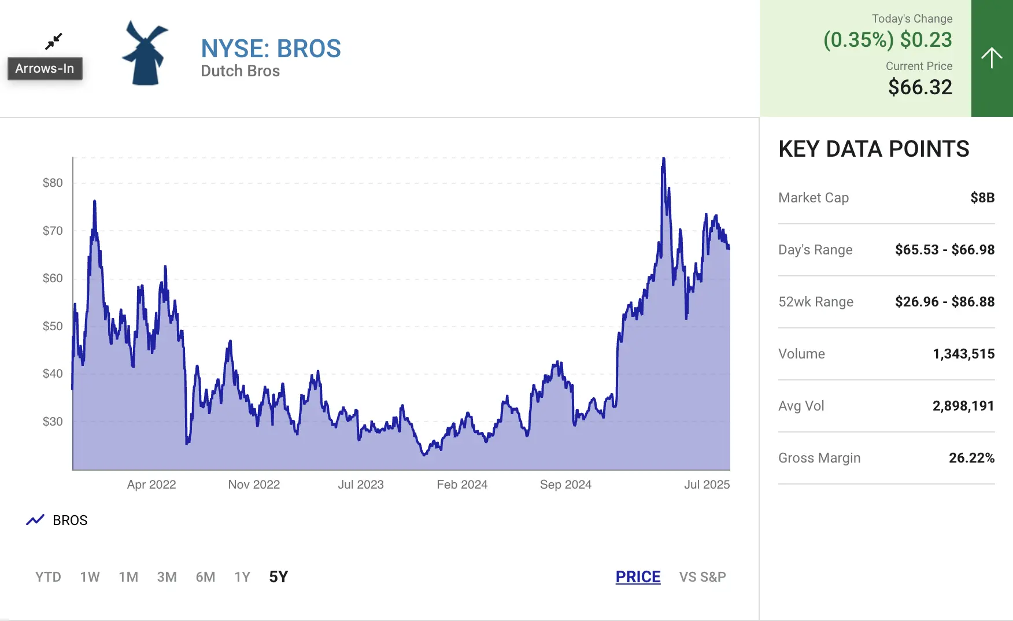
Task: Open the NYSE: BROS ticker link
Action: (x=271, y=49)
